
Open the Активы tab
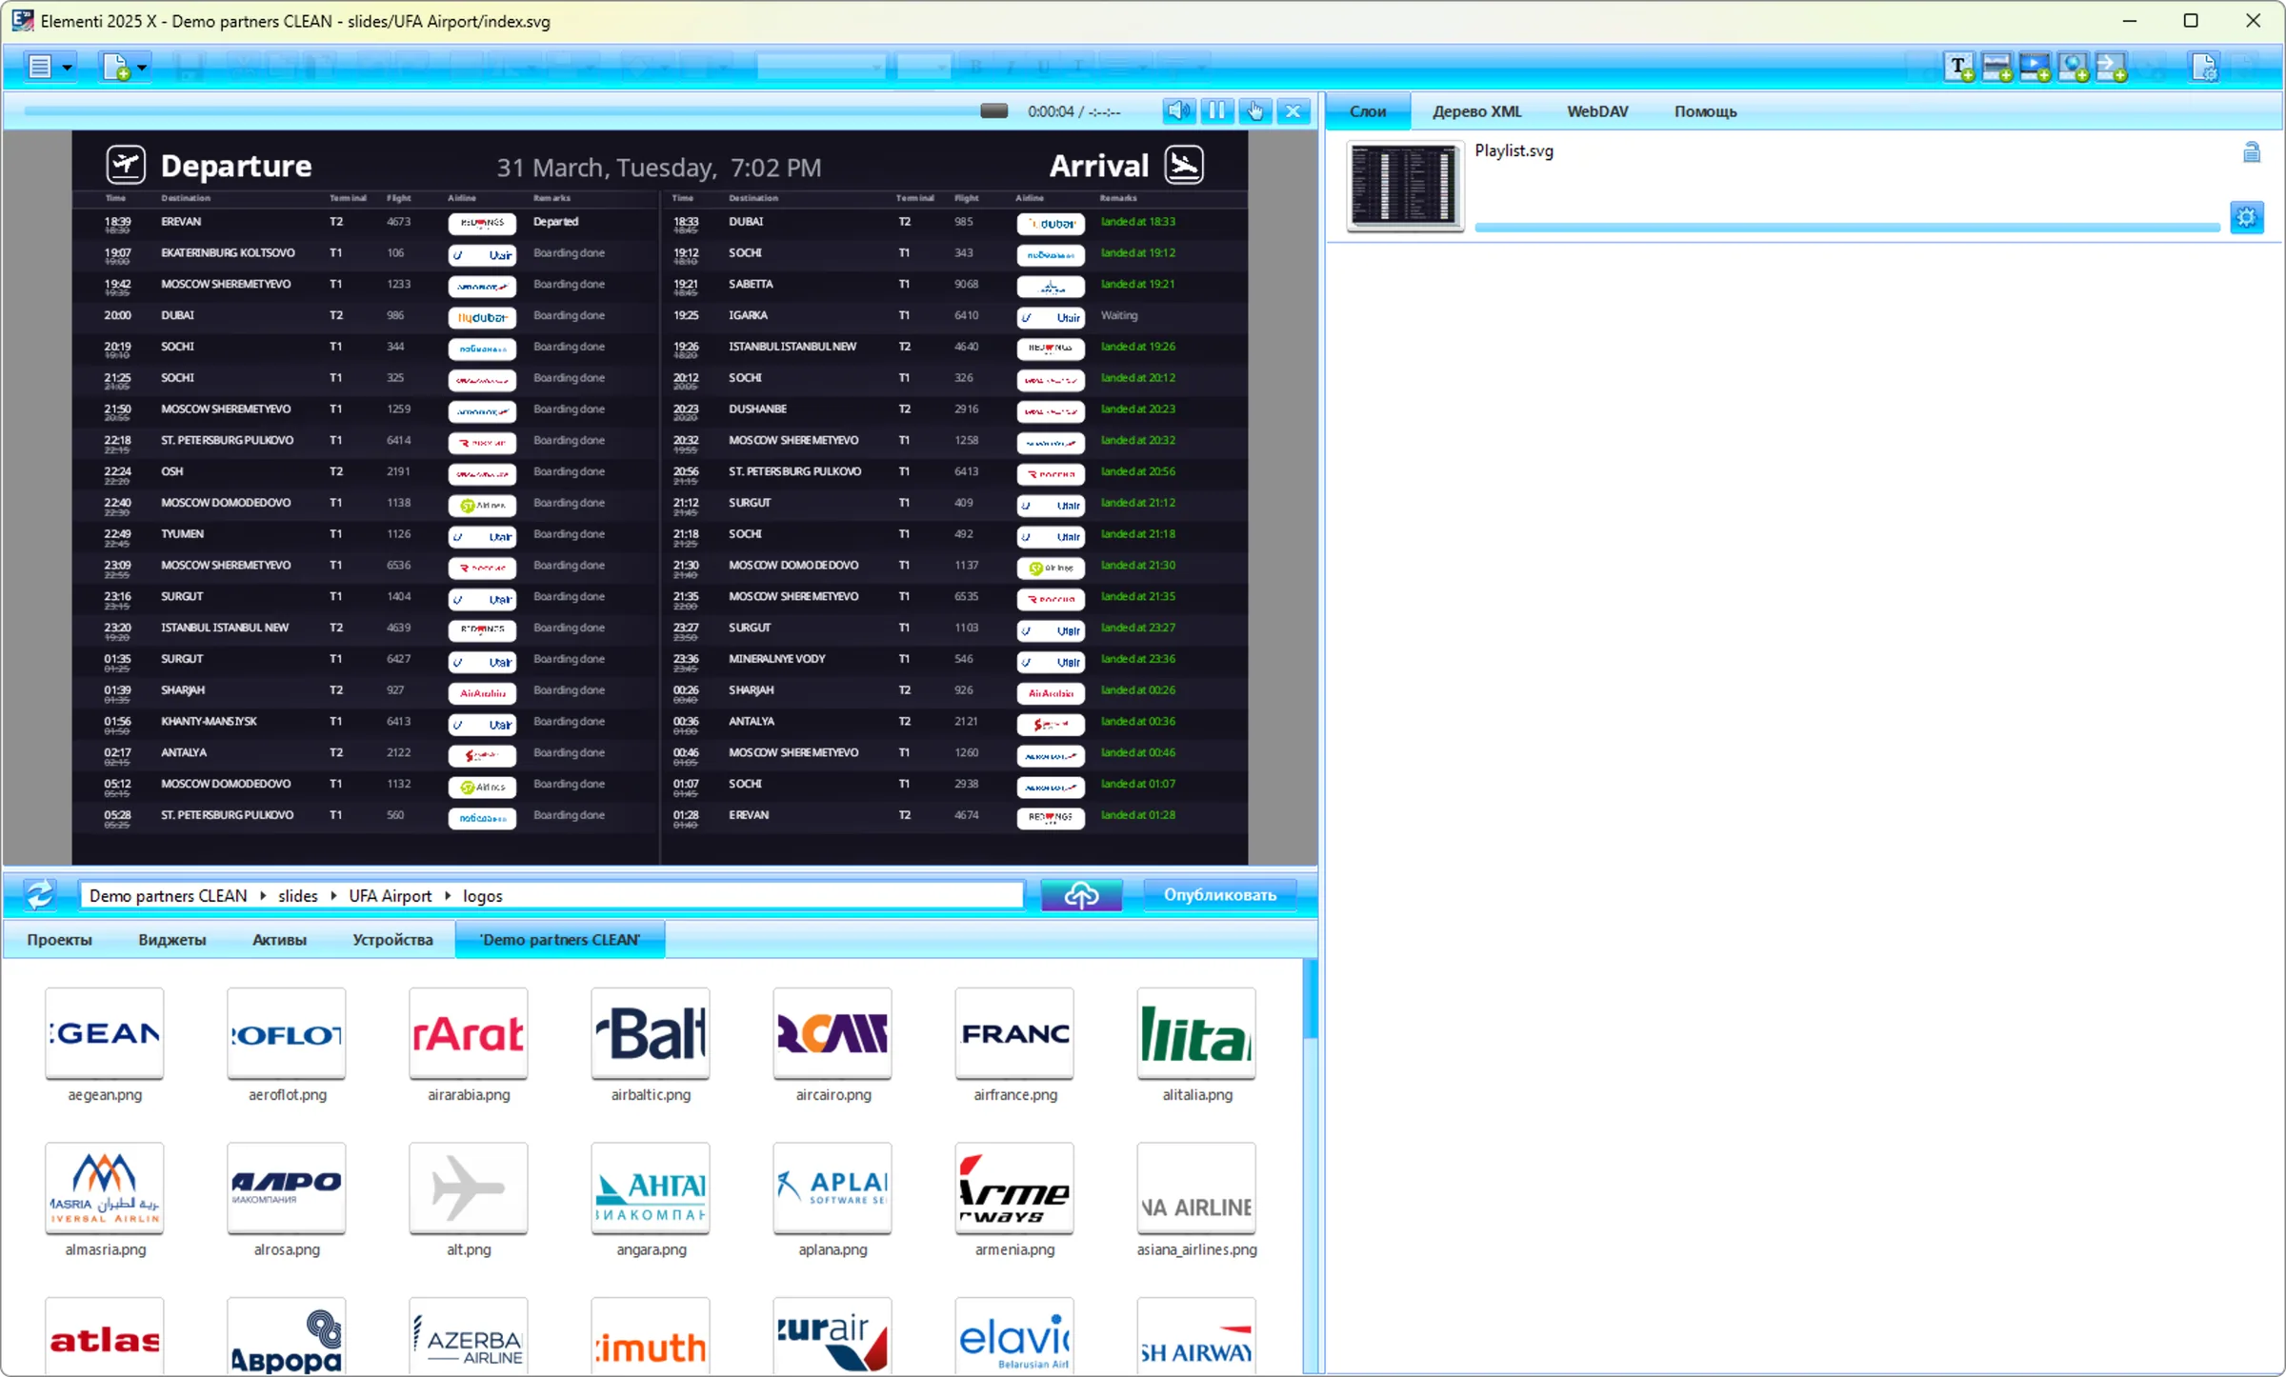tap(279, 939)
